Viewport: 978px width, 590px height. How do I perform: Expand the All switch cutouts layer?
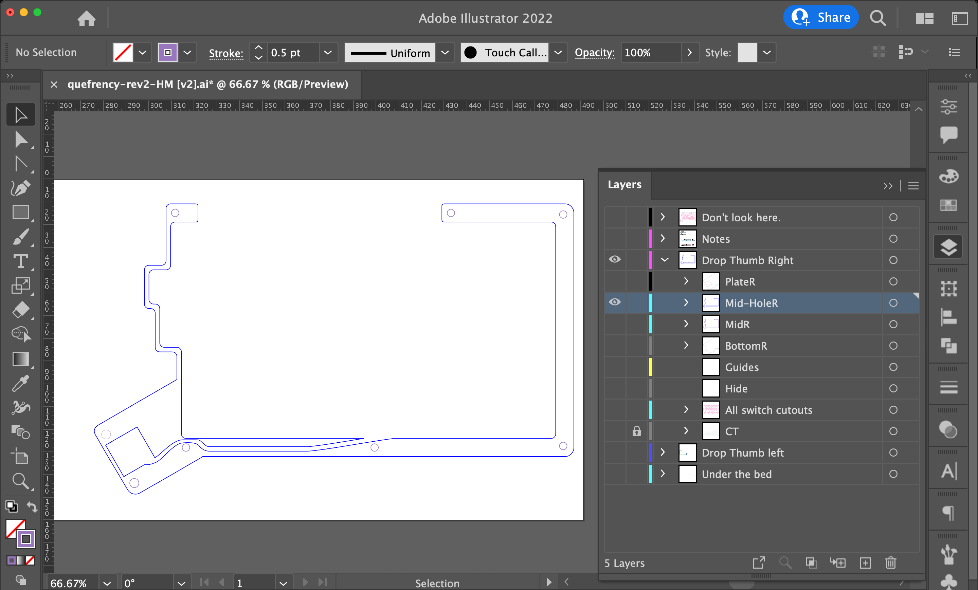(686, 410)
